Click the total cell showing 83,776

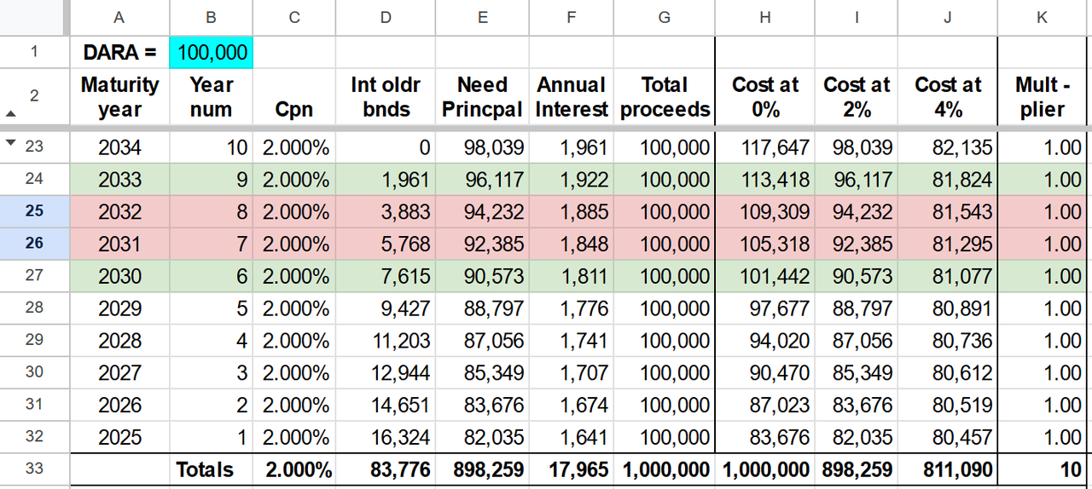coord(385,469)
